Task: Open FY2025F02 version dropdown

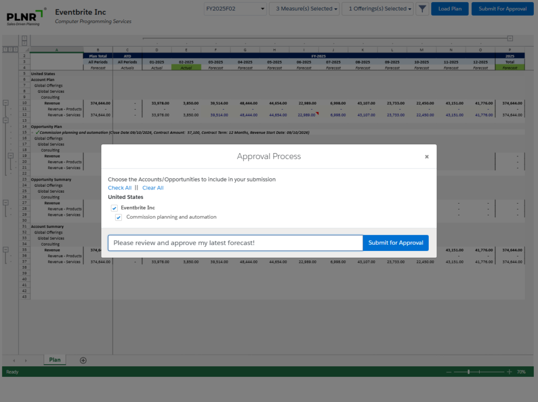Action: (x=235, y=9)
